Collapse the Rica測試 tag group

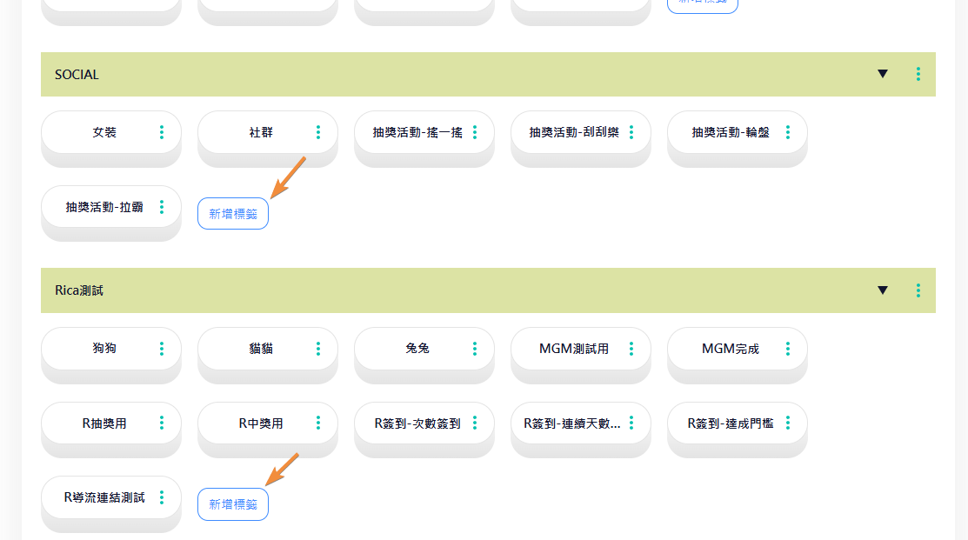(x=883, y=290)
